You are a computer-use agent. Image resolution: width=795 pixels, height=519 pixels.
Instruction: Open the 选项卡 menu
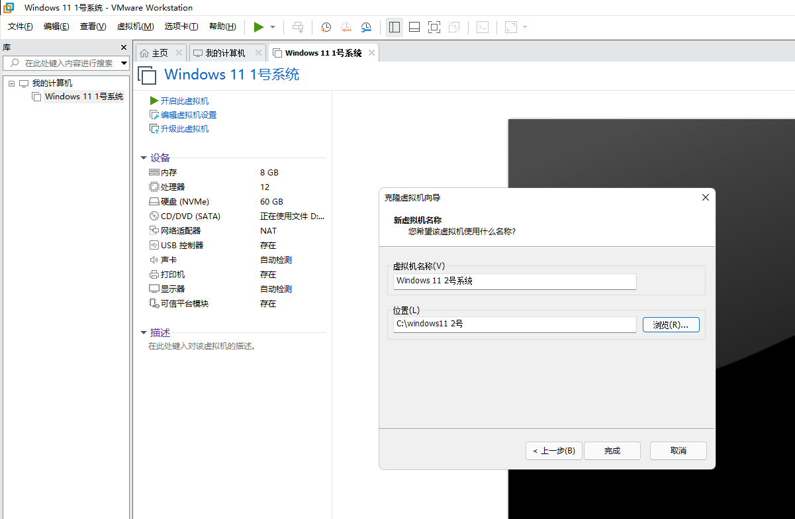click(181, 26)
